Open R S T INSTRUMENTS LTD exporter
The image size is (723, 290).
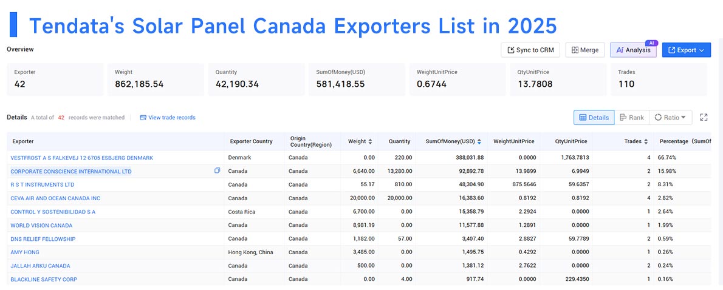pos(43,184)
